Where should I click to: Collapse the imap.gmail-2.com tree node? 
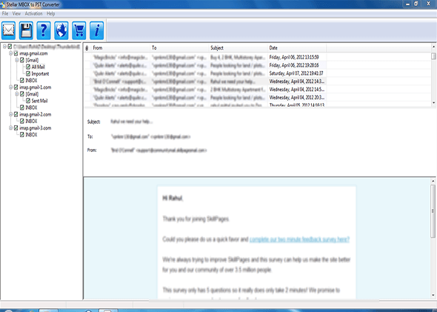coord(11,114)
